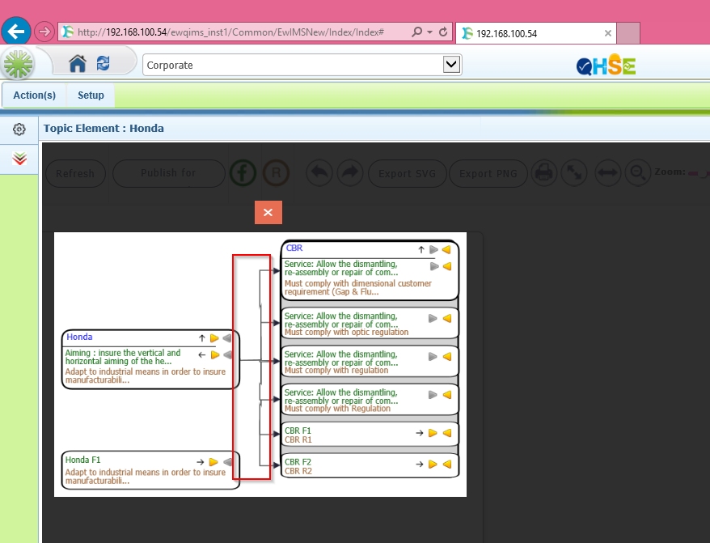
Task: Click the Export PNG button
Action: pyautogui.click(x=488, y=174)
